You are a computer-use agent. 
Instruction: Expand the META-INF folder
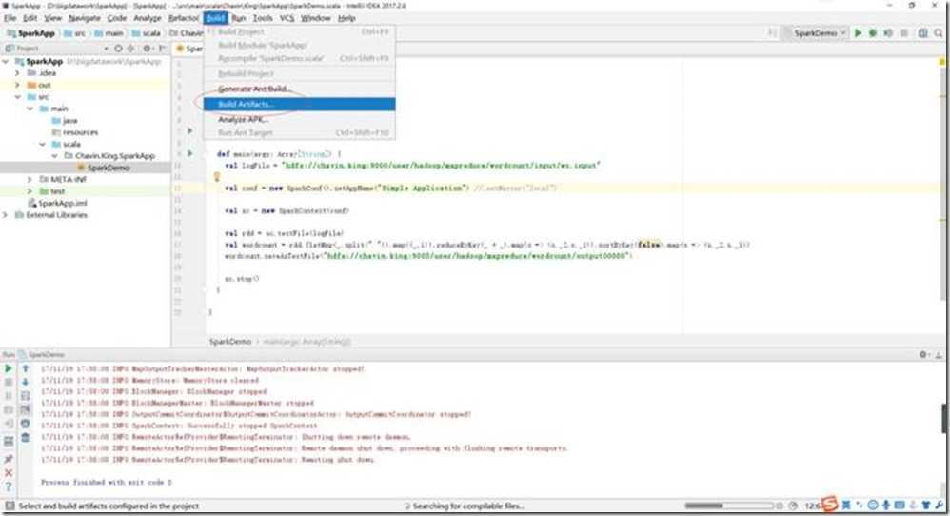click(x=30, y=179)
